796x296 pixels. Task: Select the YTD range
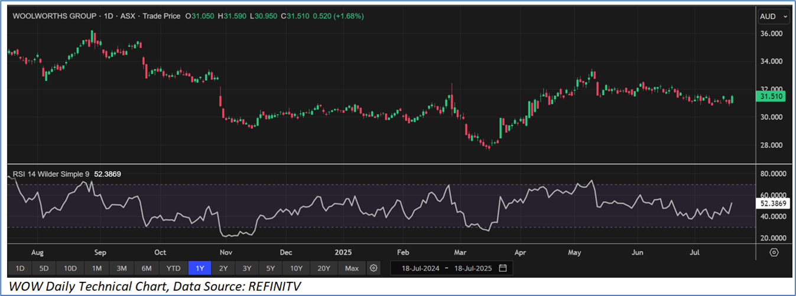[173, 268]
